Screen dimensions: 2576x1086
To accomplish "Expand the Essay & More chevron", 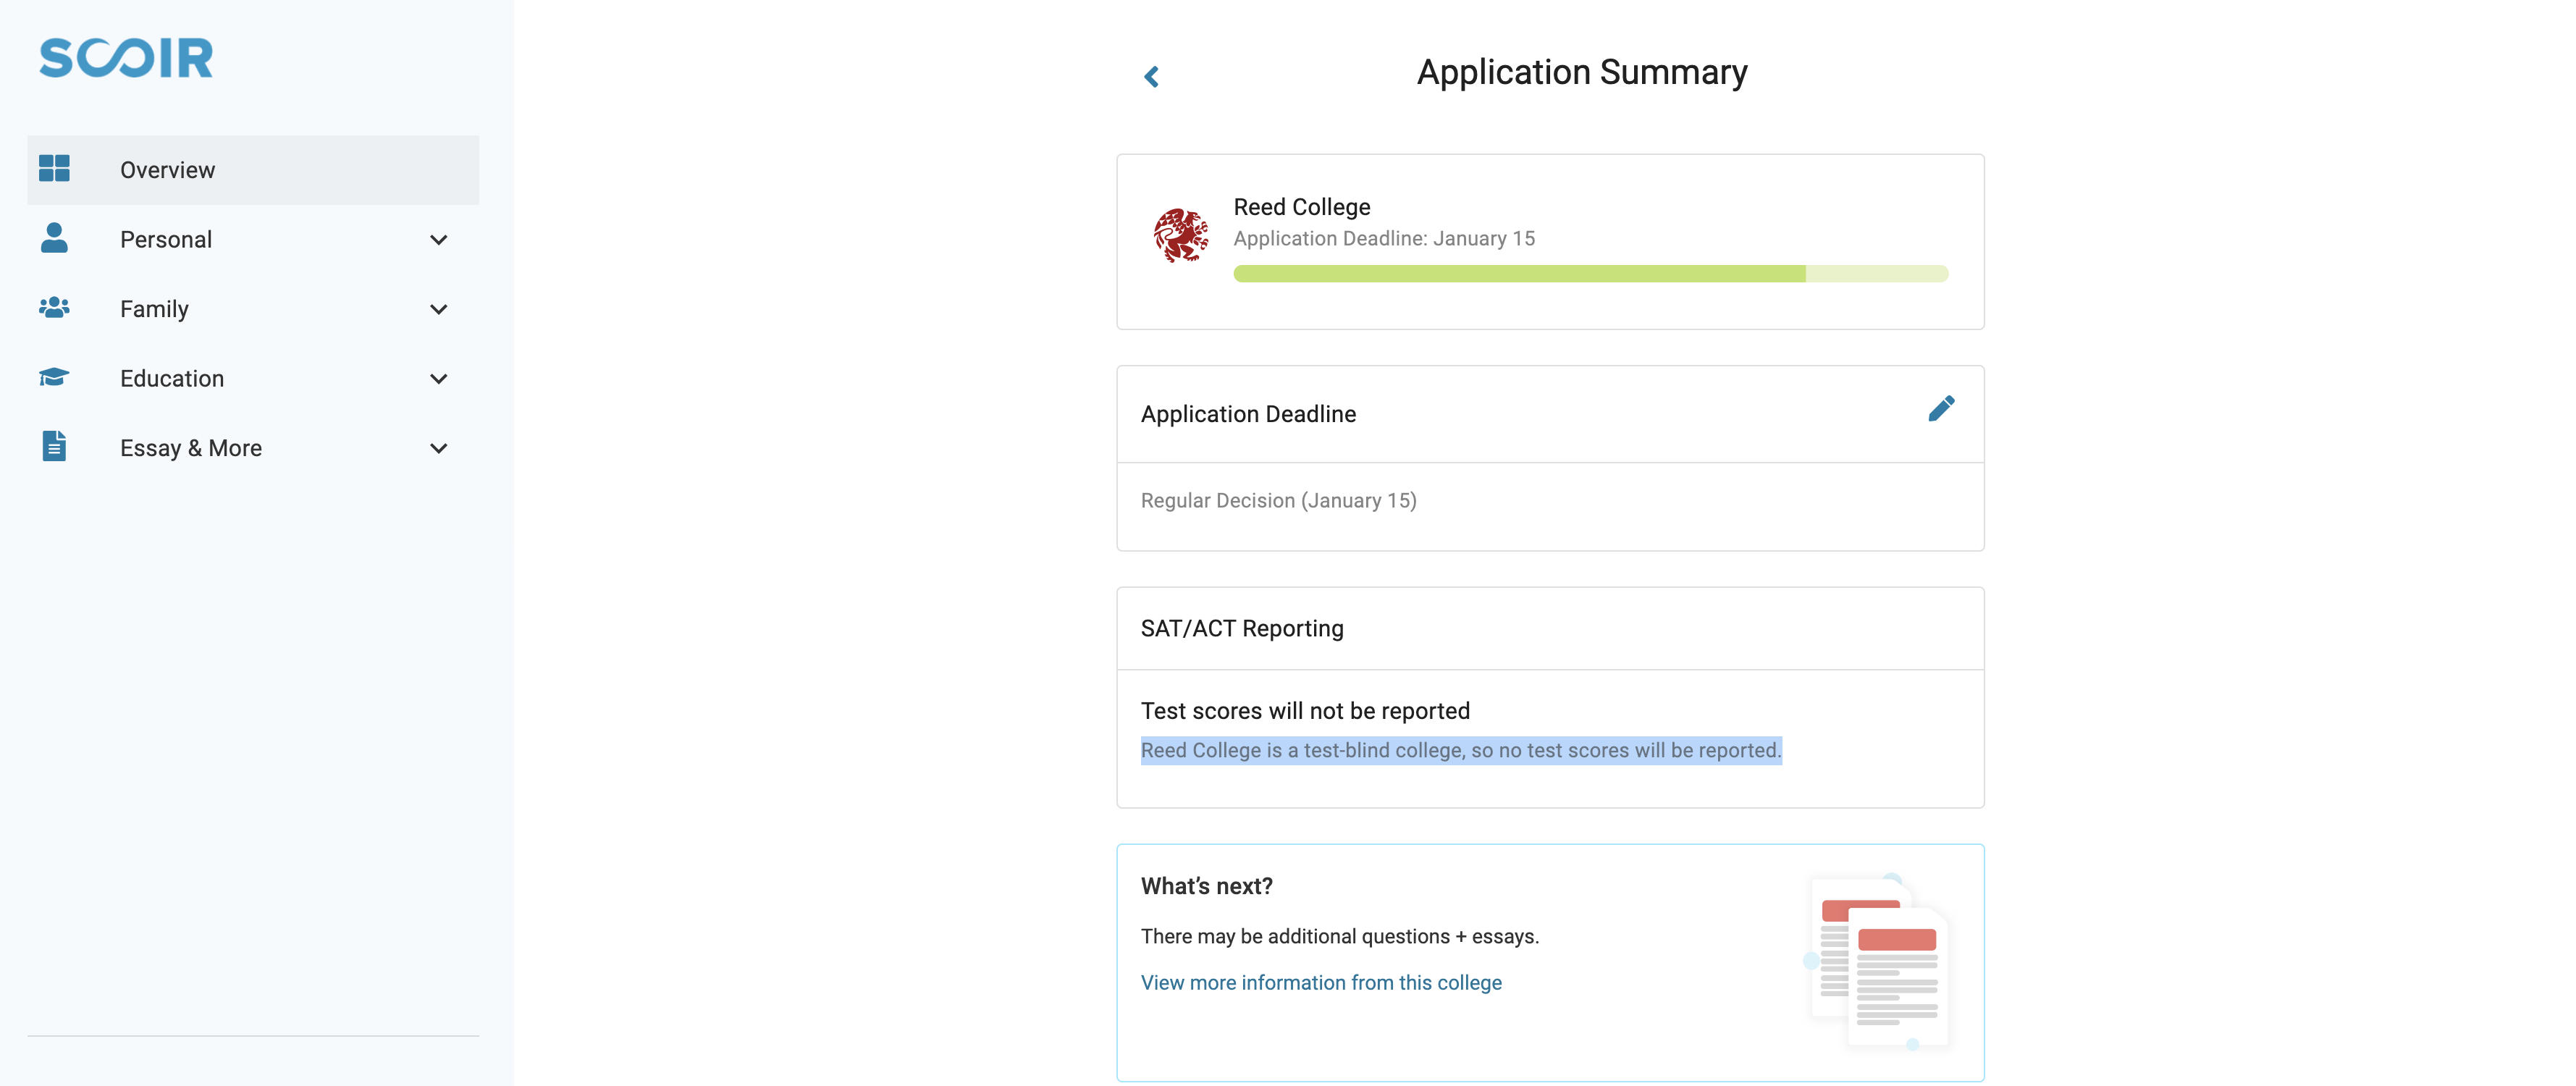I will pos(438,448).
